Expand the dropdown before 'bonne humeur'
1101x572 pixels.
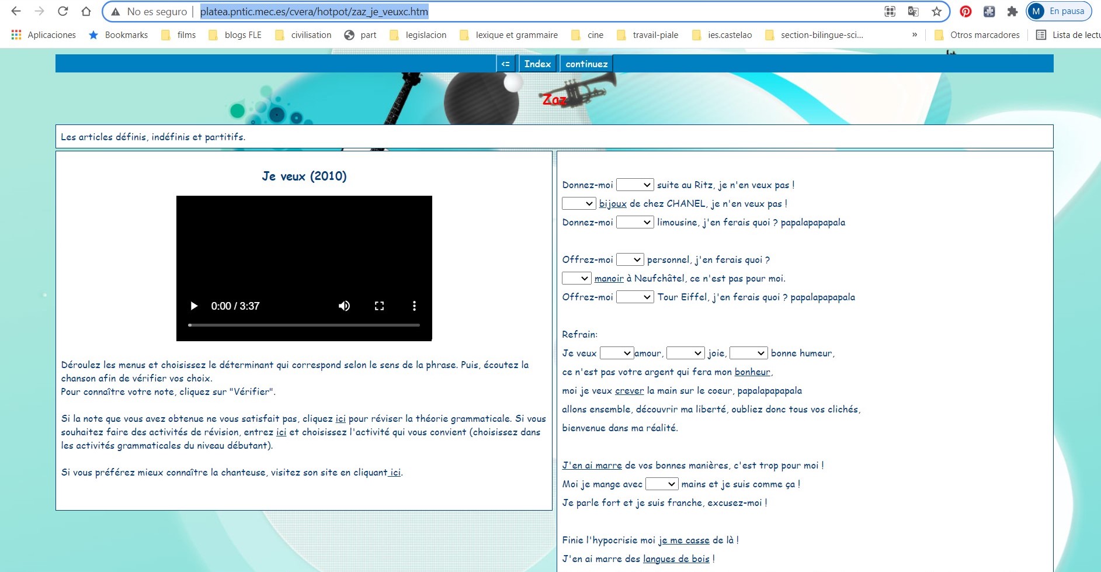pyautogui.click(x=748, y=353)
